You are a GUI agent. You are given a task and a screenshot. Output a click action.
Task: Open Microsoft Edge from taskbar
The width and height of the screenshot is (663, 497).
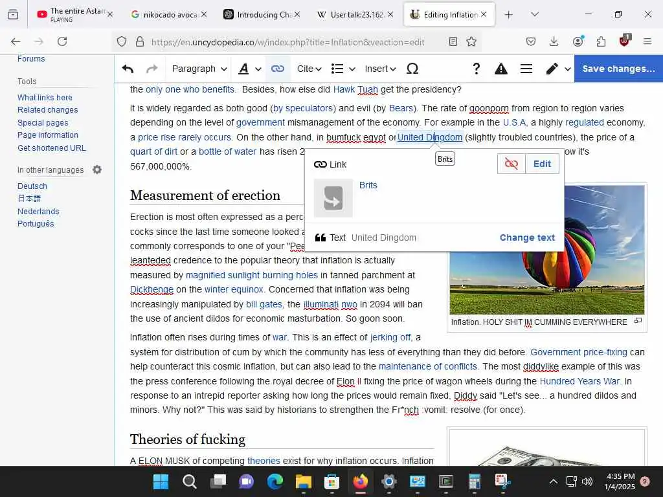[275, 481]
